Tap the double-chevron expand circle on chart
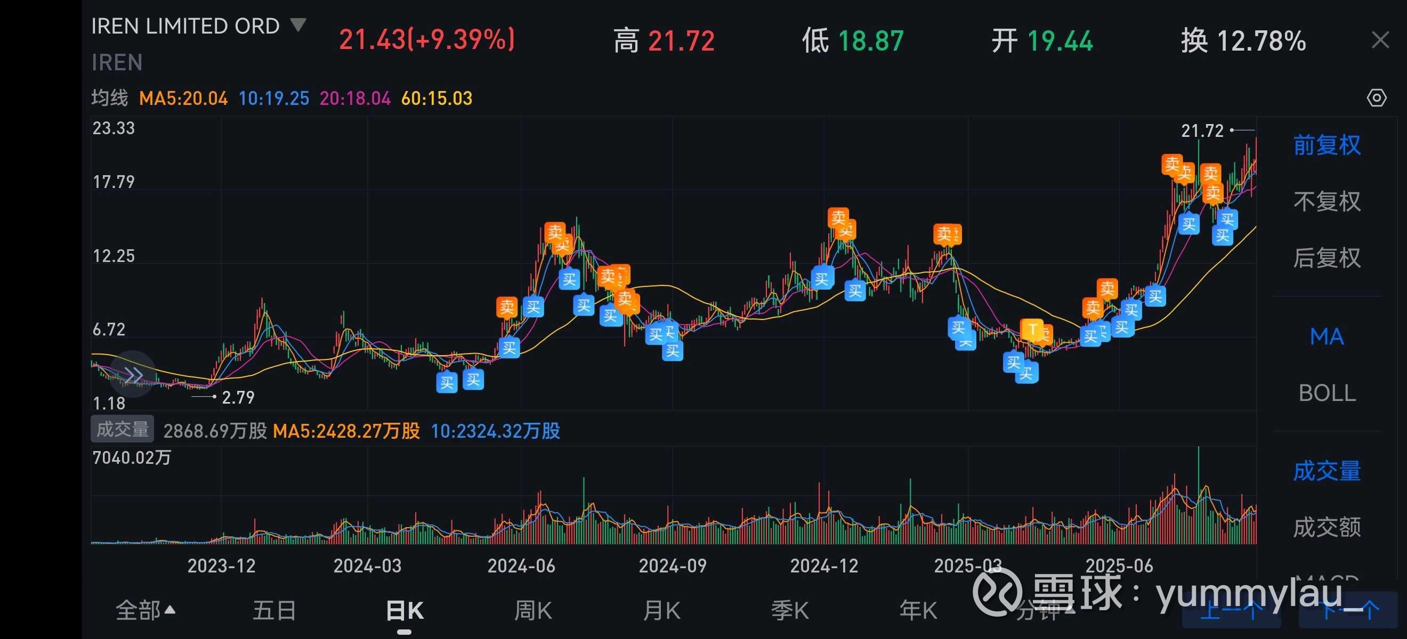The image size is (1407, 639). click(x=133, y=375)
